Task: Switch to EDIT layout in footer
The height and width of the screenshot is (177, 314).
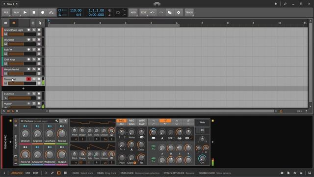Action: [36, 173]
